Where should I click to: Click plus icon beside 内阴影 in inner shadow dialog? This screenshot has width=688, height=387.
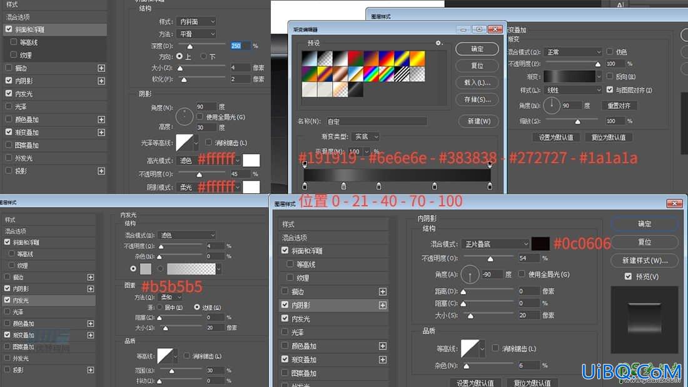(383, 305)
